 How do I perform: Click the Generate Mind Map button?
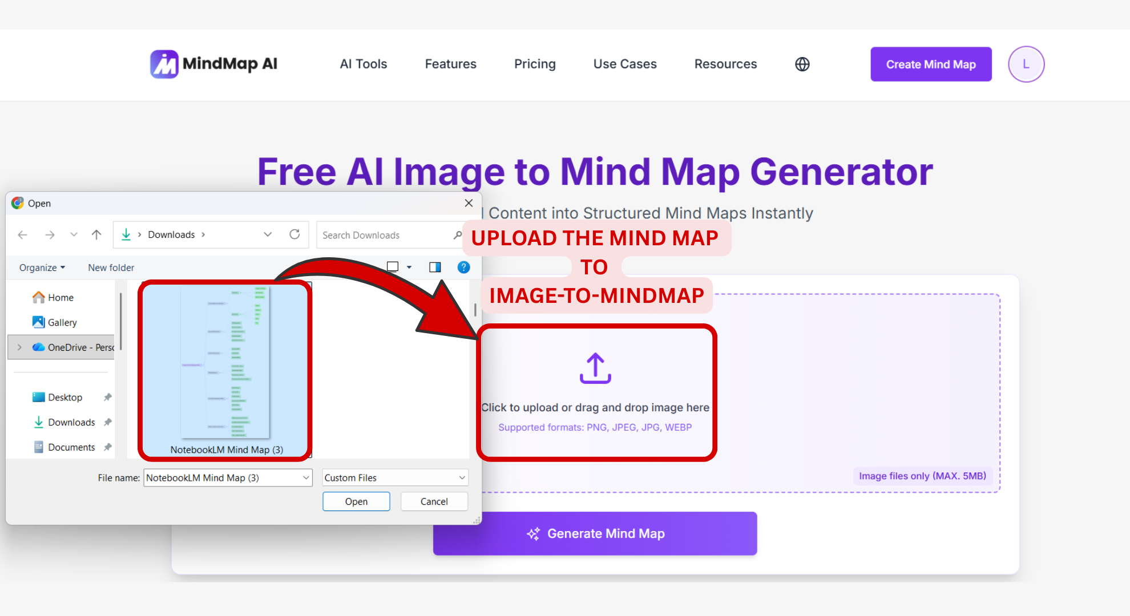(595, 533)
